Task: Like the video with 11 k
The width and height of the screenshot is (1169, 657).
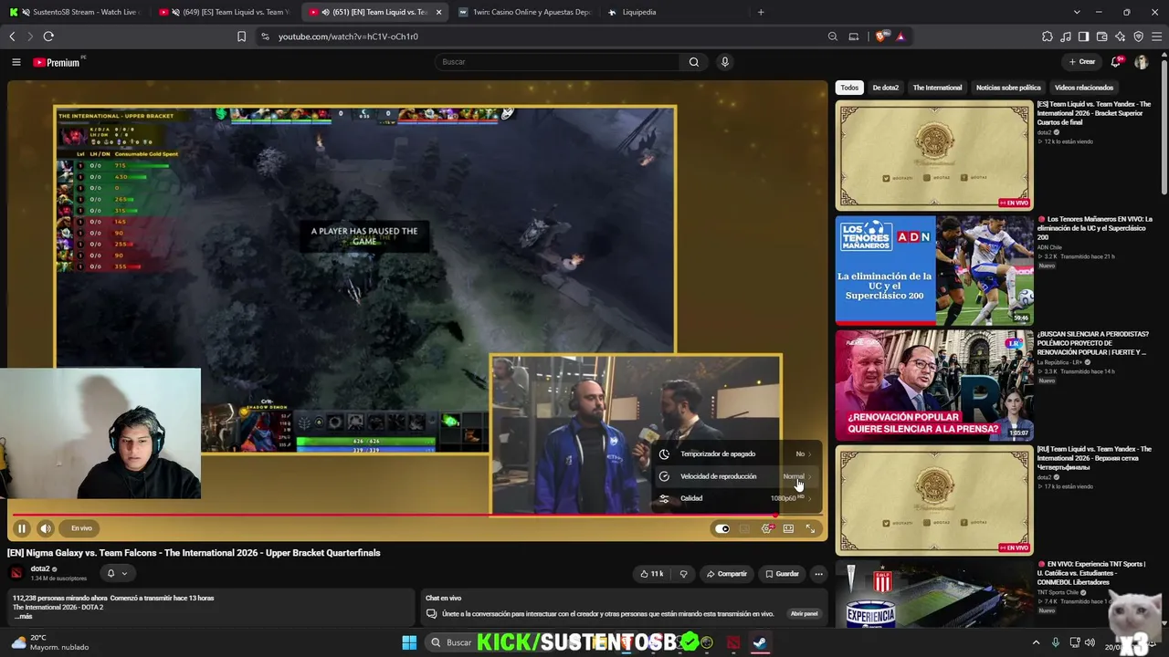Action: (x=651, y=574)
